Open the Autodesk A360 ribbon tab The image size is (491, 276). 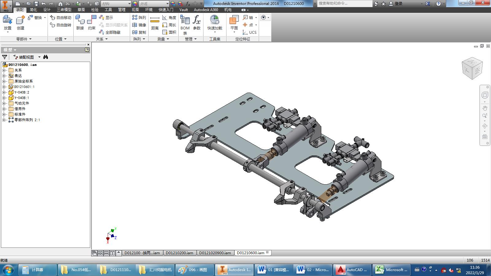206,10
